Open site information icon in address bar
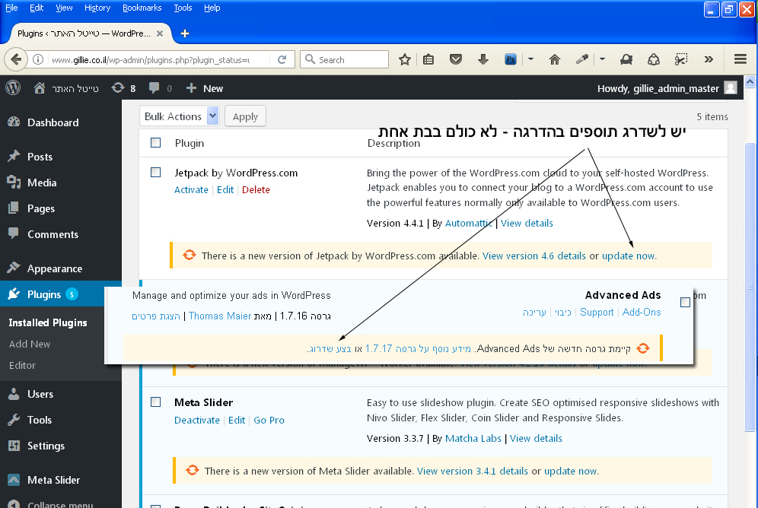 click(38, 59)
